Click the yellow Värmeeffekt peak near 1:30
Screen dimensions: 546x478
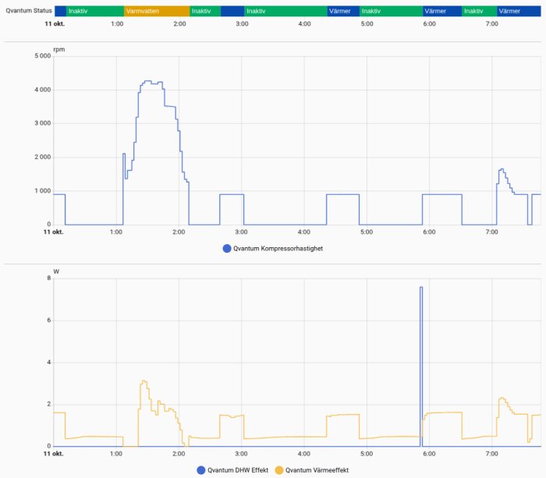143,381
